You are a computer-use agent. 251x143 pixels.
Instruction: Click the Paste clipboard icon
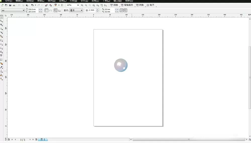pos(27,5)
